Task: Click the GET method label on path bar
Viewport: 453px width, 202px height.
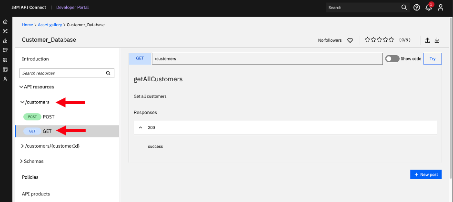Action: pos(140,58)
